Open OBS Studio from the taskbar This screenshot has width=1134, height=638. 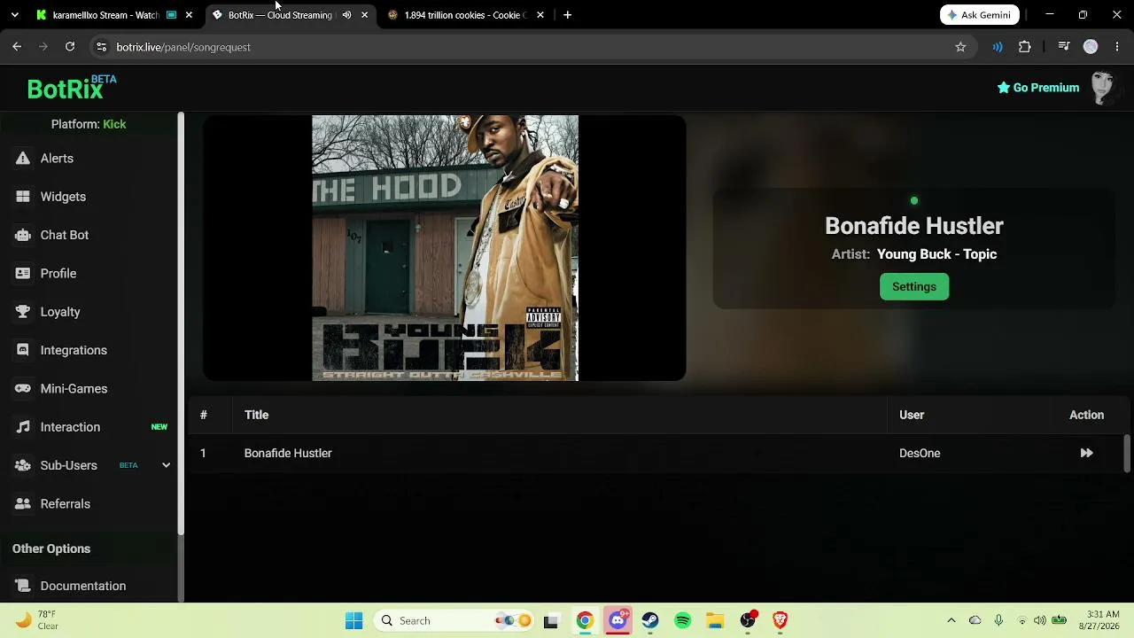[x=748, y=620]
